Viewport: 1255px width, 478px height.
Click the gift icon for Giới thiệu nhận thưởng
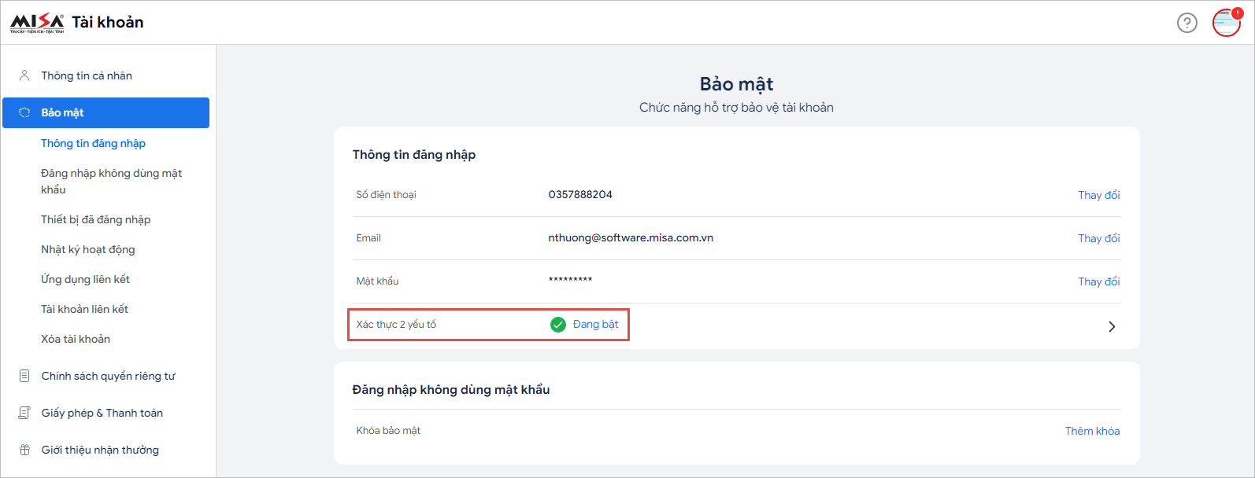pos(24,450)
